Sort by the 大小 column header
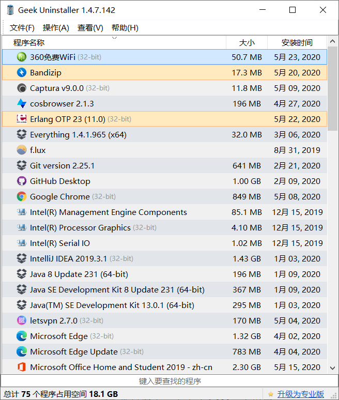339x400 pixels. (x=246, y=42)
